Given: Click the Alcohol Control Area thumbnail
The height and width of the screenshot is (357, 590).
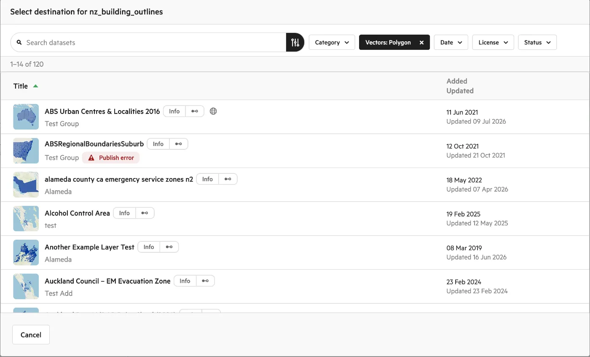Looking at the screenshot, I should [26, 219].
